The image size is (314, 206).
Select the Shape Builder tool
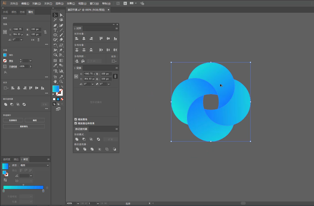(x=55, y=55)
